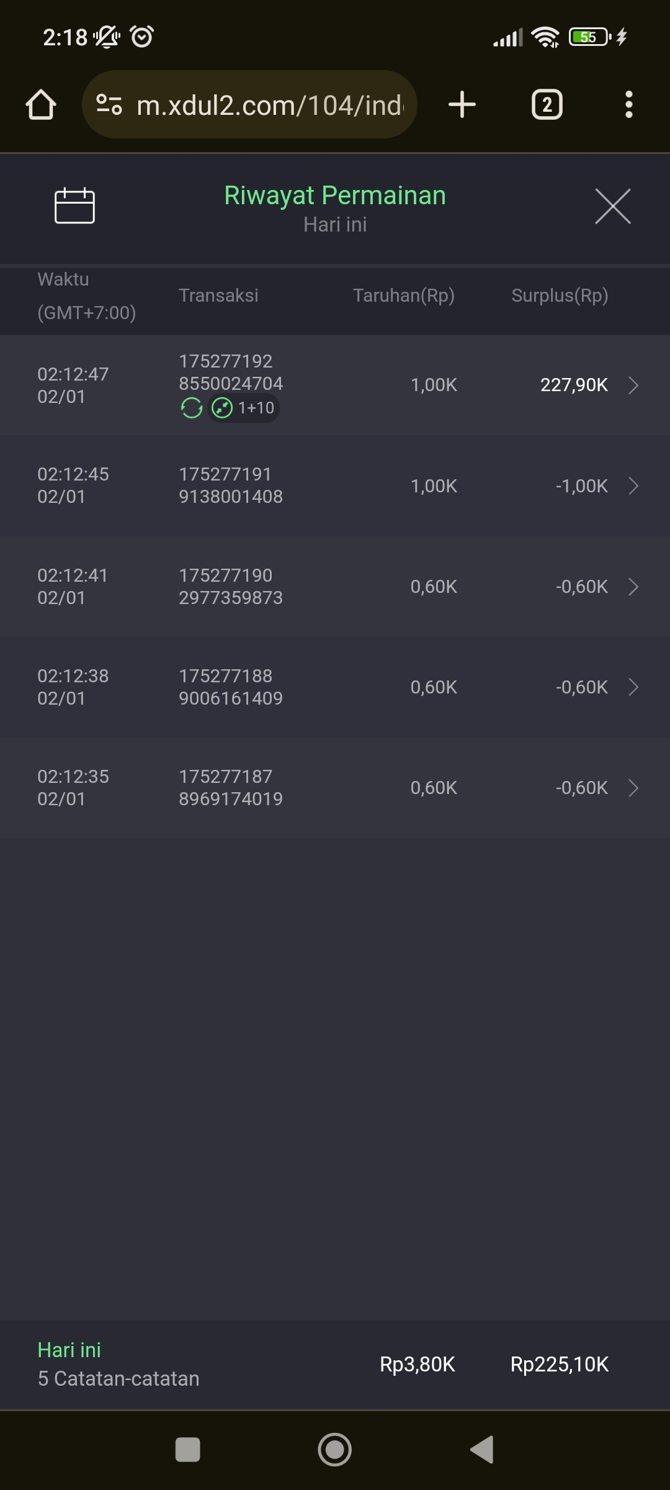Open the calendar date picker icon
The image size is (670, 1490).
pos(74,205)
